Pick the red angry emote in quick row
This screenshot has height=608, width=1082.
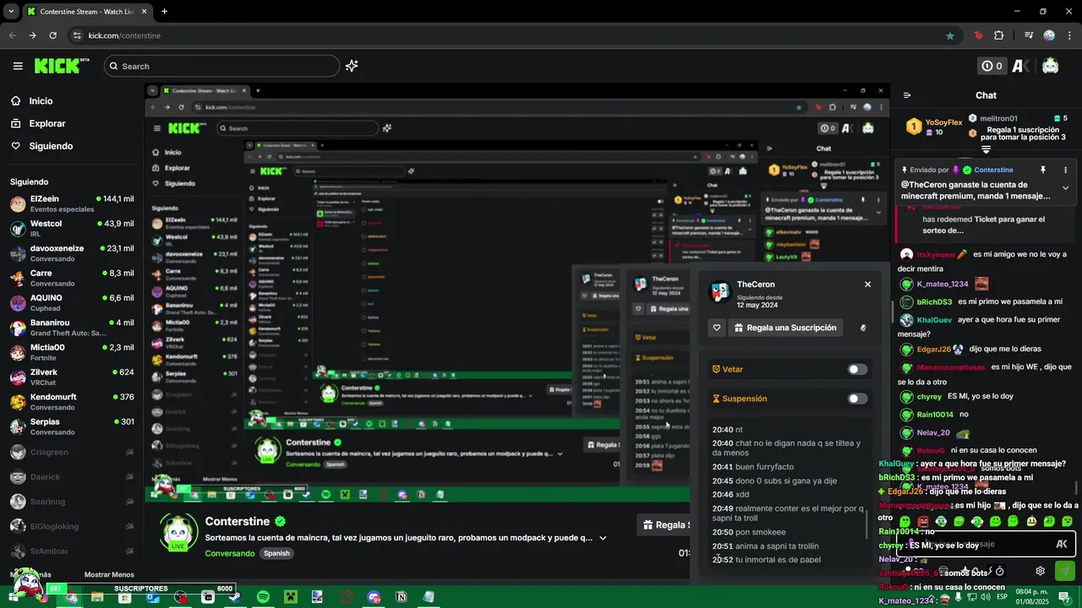[x=923, y=521]
